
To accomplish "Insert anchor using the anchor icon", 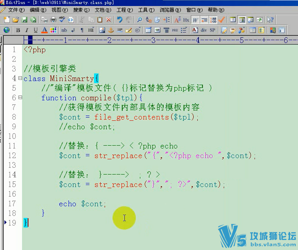I will tap(111, 30).
